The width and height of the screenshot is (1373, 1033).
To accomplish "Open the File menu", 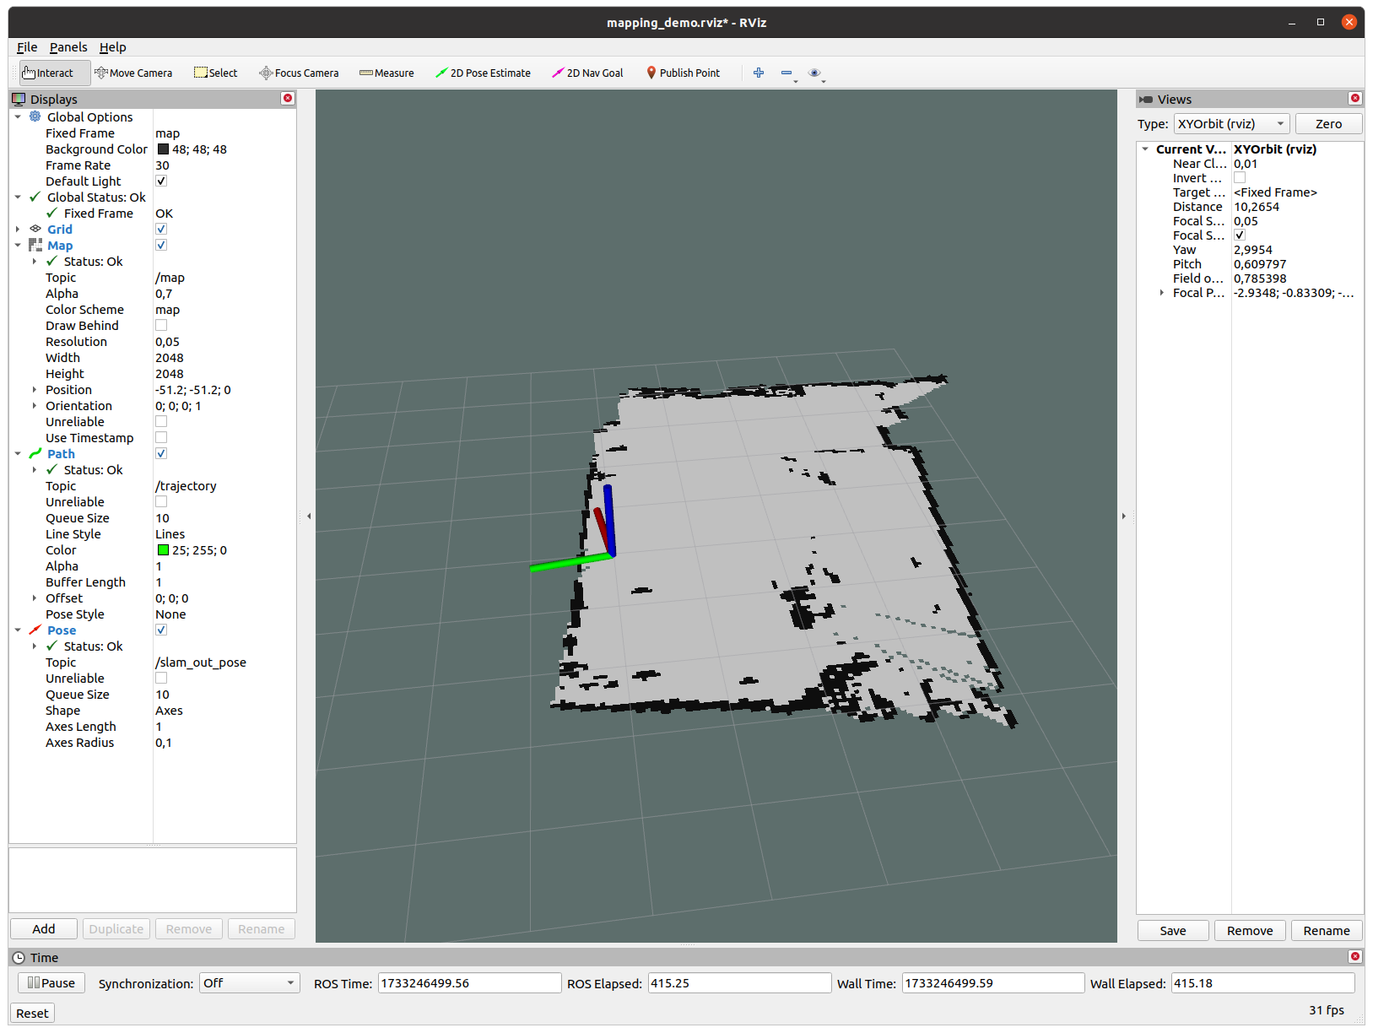I will click(x=27, y=47).
